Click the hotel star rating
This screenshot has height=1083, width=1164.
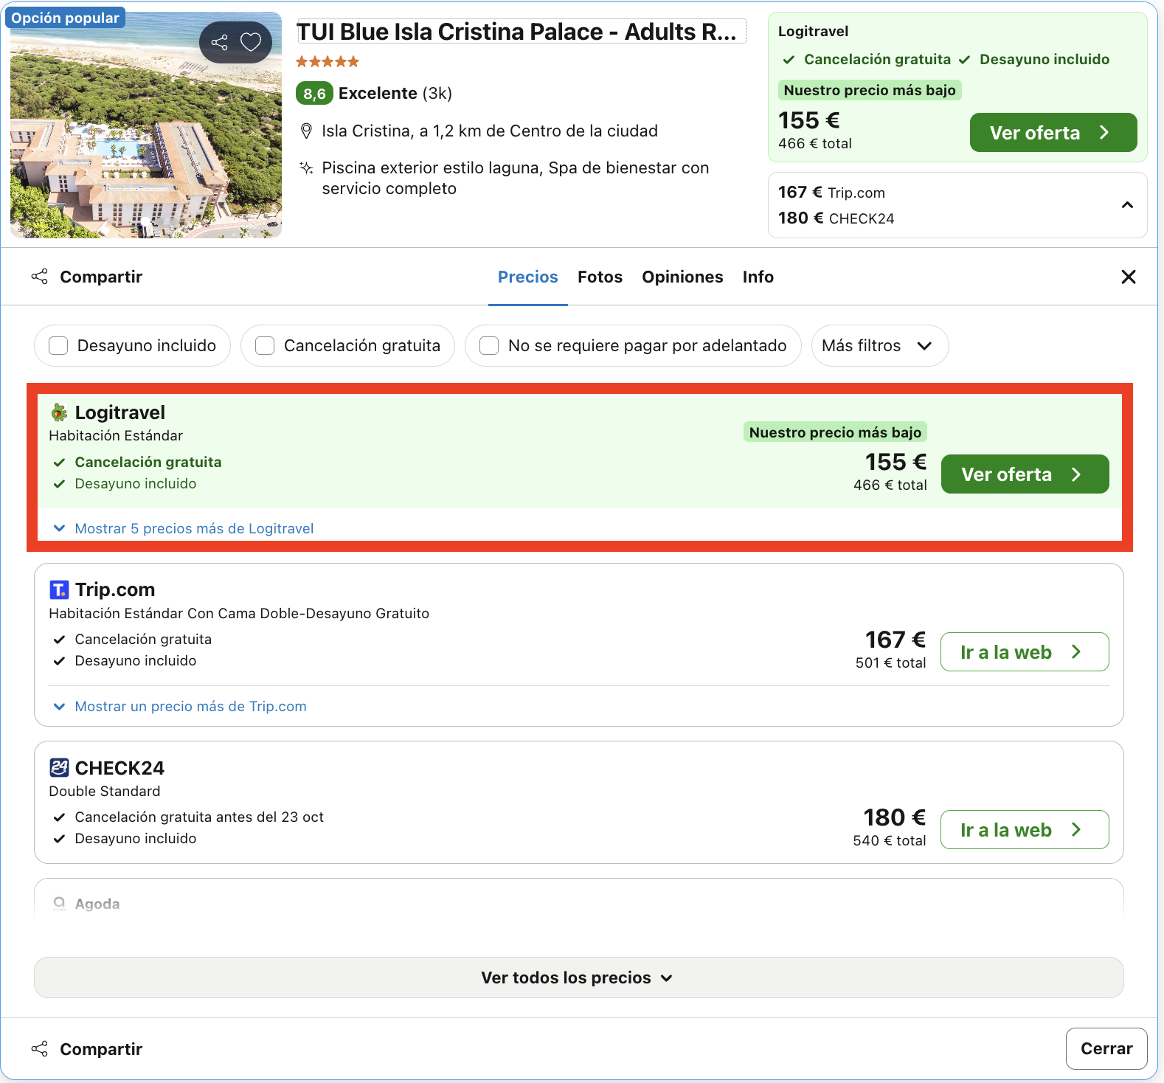click(328, 62)
